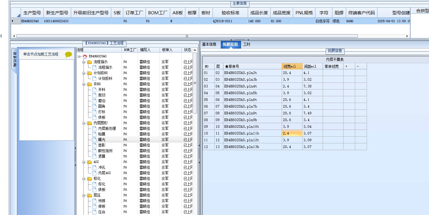Collapse the 棕化 folder expander
429x215 pixels.
[x=84, y=179]
